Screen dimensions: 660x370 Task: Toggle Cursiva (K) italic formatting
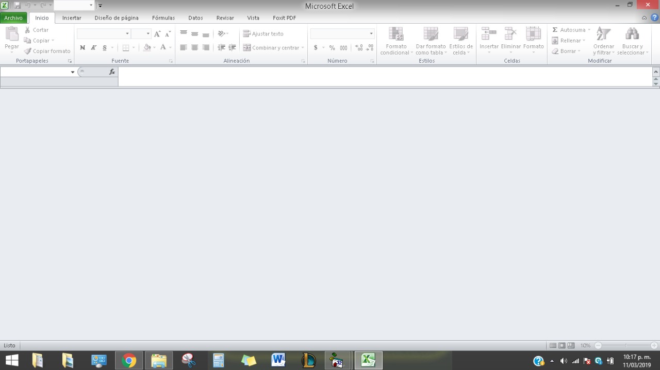pos(93,48)
